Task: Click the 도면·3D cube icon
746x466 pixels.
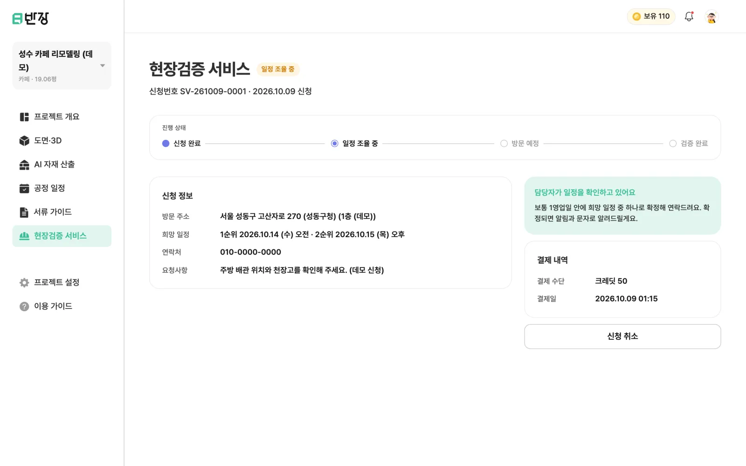Action: (24, 141)
